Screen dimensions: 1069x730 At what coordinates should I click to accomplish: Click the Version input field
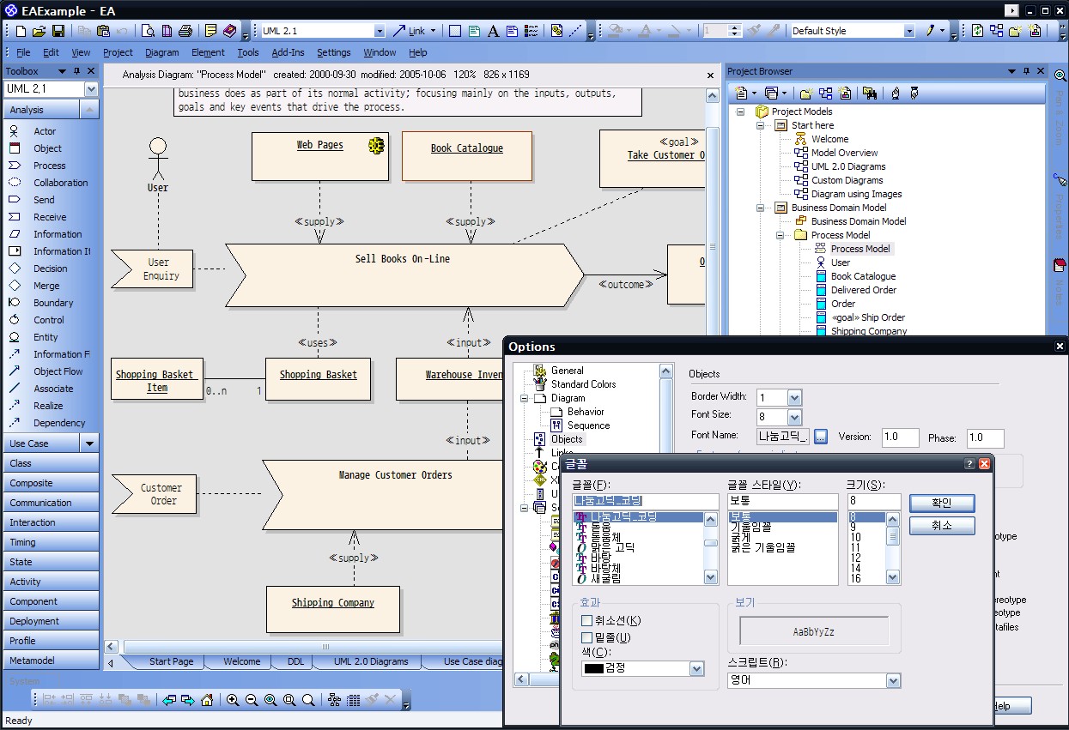tap(900, 437)
